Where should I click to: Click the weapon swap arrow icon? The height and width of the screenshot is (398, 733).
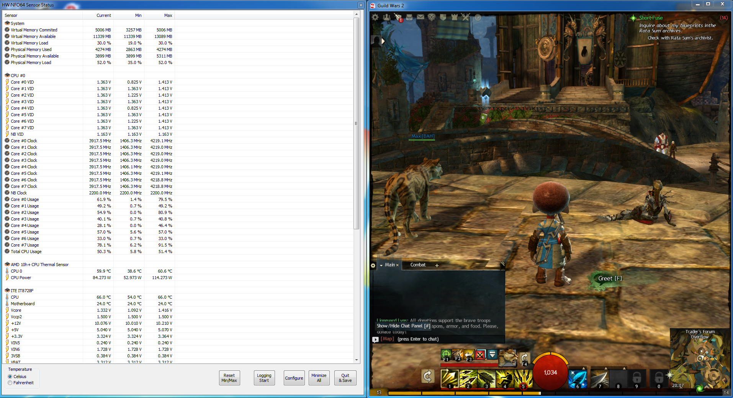point(428,377)
